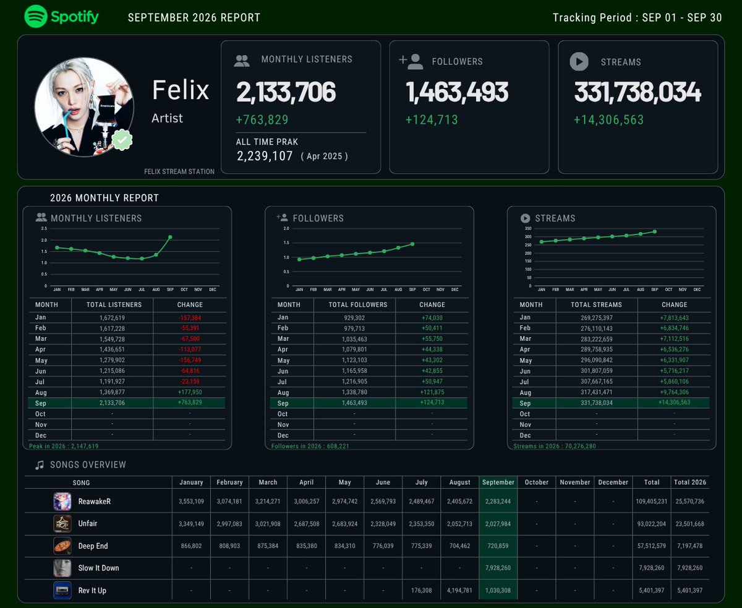This screenshot has height=608, width=742.
Task: Click Unfair Total 2026 value 23,501,668
Action: click(x=690, y=523)
